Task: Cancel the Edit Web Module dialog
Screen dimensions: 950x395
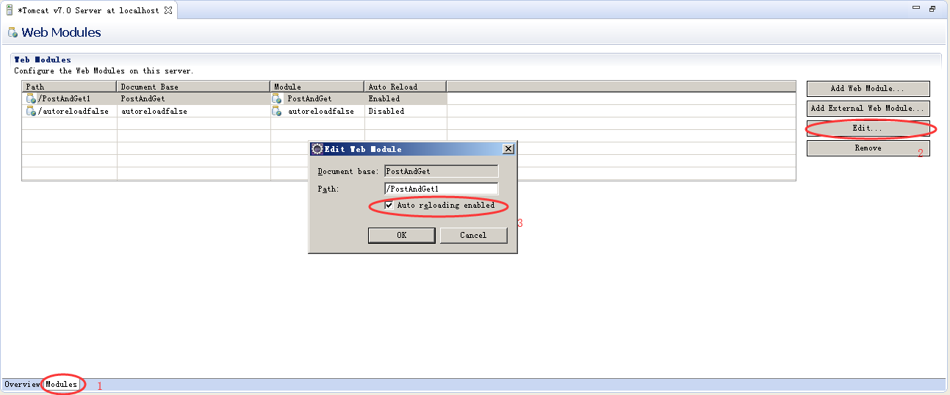Action: (473, 235)
